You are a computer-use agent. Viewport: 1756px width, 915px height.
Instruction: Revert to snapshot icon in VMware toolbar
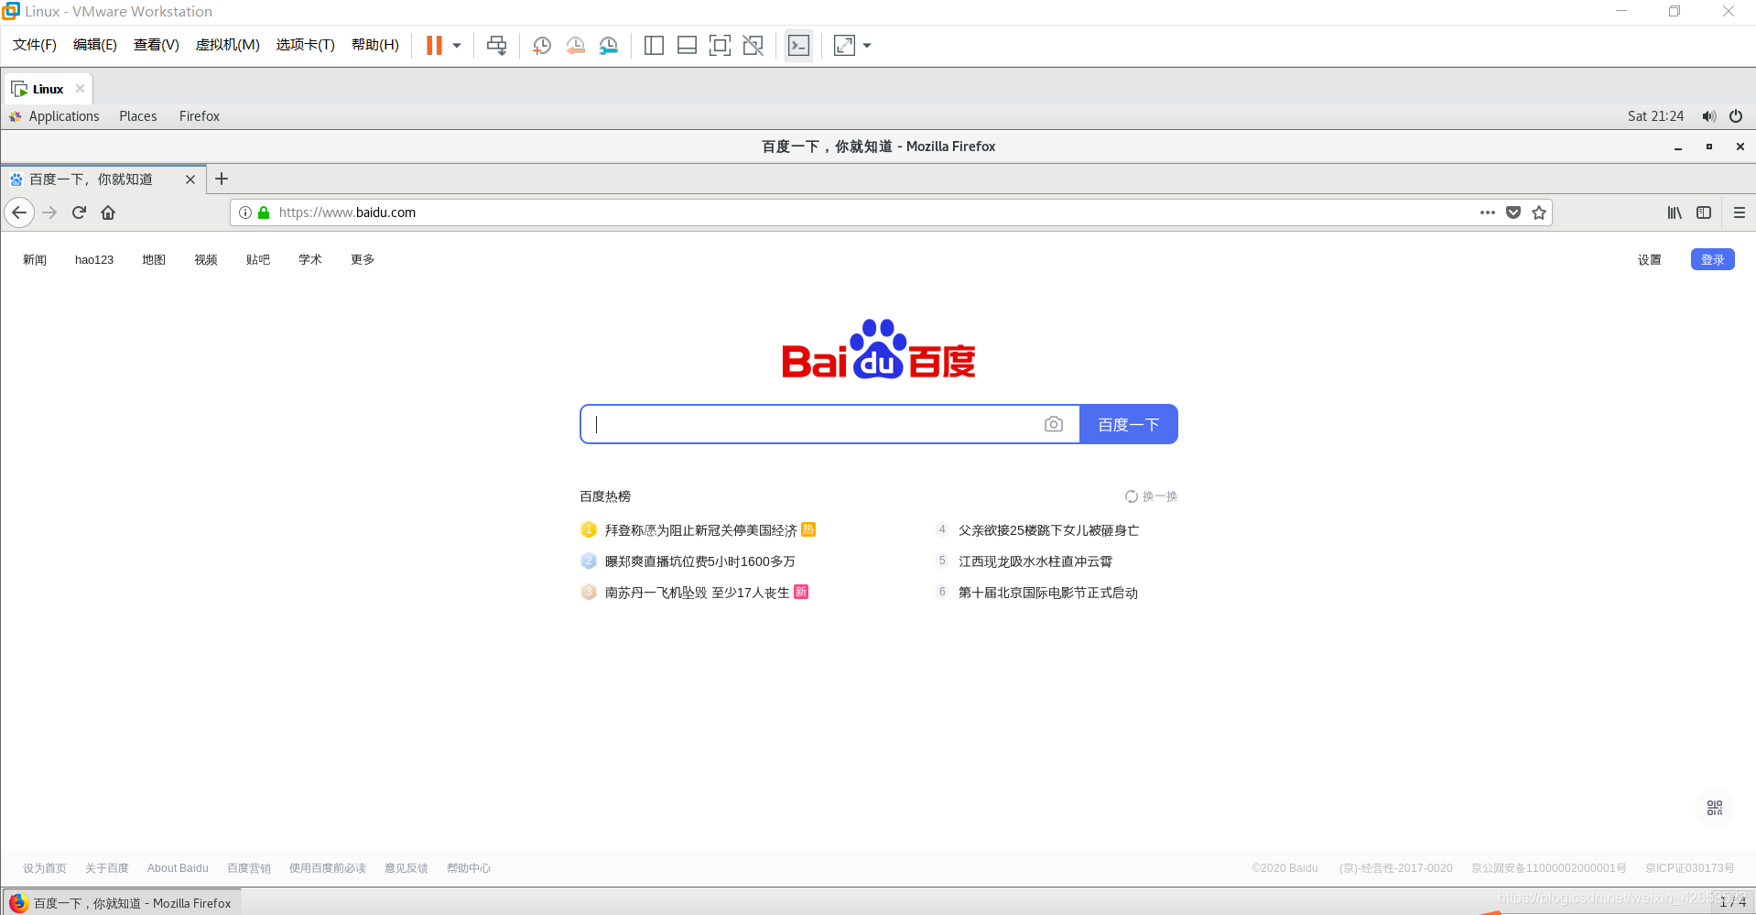[575, 45]
